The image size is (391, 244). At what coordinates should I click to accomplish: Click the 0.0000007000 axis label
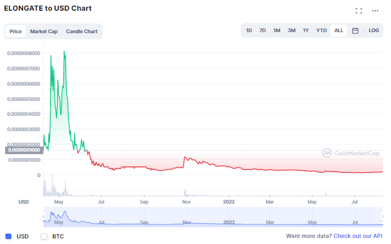coord(23,68)
